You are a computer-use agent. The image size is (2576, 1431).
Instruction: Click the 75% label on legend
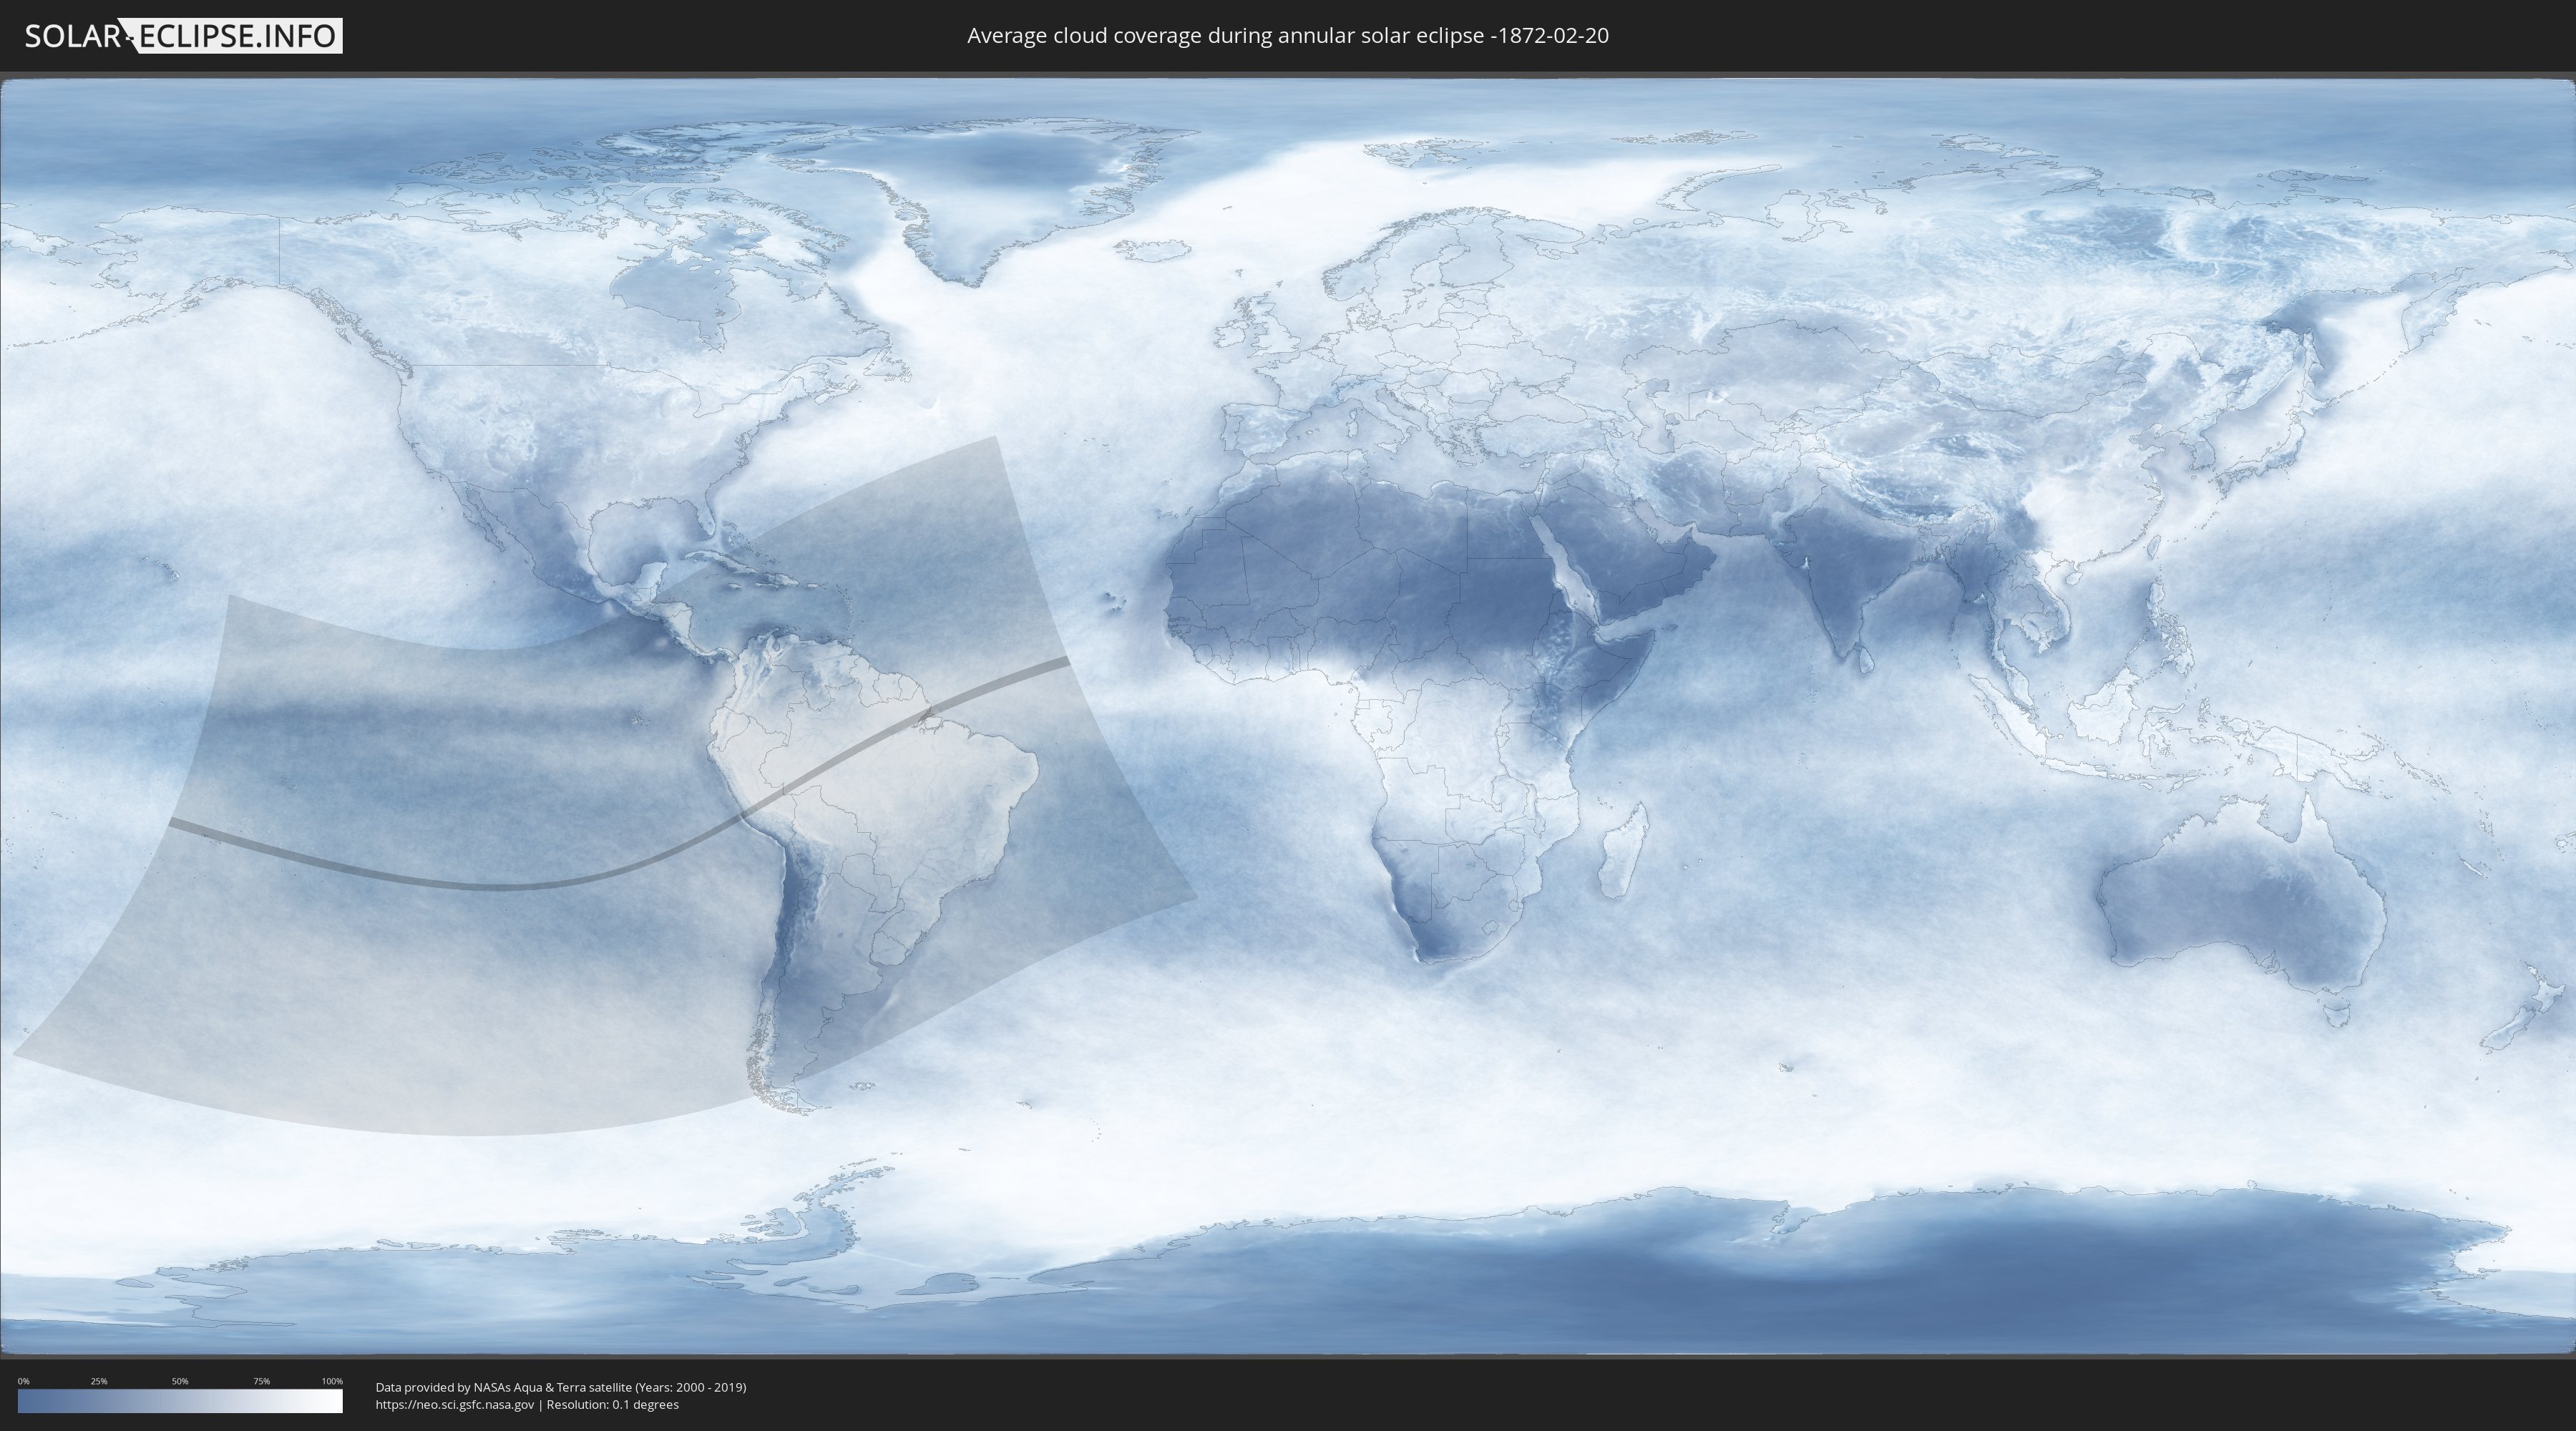(261, 1381)
